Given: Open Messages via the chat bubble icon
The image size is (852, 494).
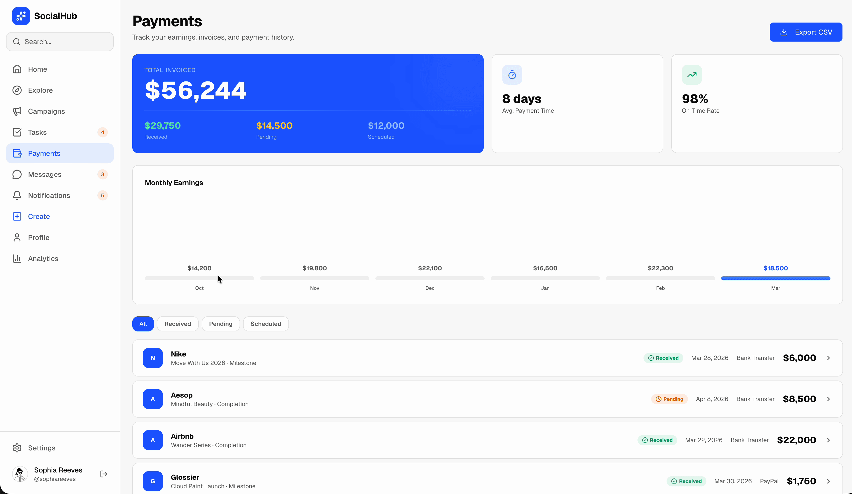Looking at the screenshot, I should pos(17,174).
